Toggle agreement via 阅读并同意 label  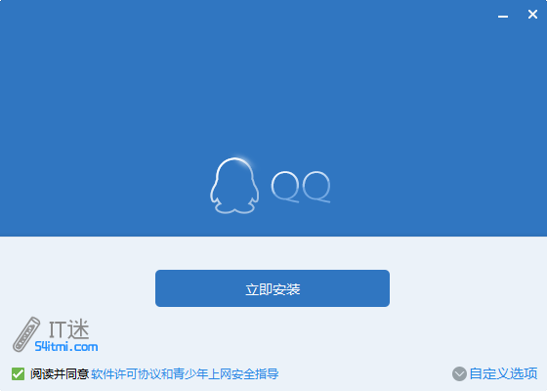click(x=60, y=373)
